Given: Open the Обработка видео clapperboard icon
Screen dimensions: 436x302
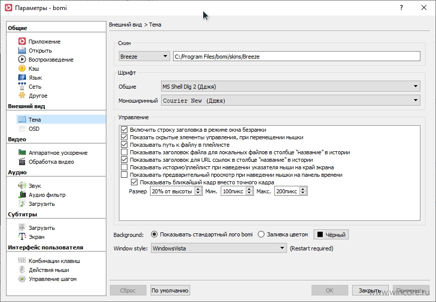Looking at the screenshot, I should (x=22, y=162).
